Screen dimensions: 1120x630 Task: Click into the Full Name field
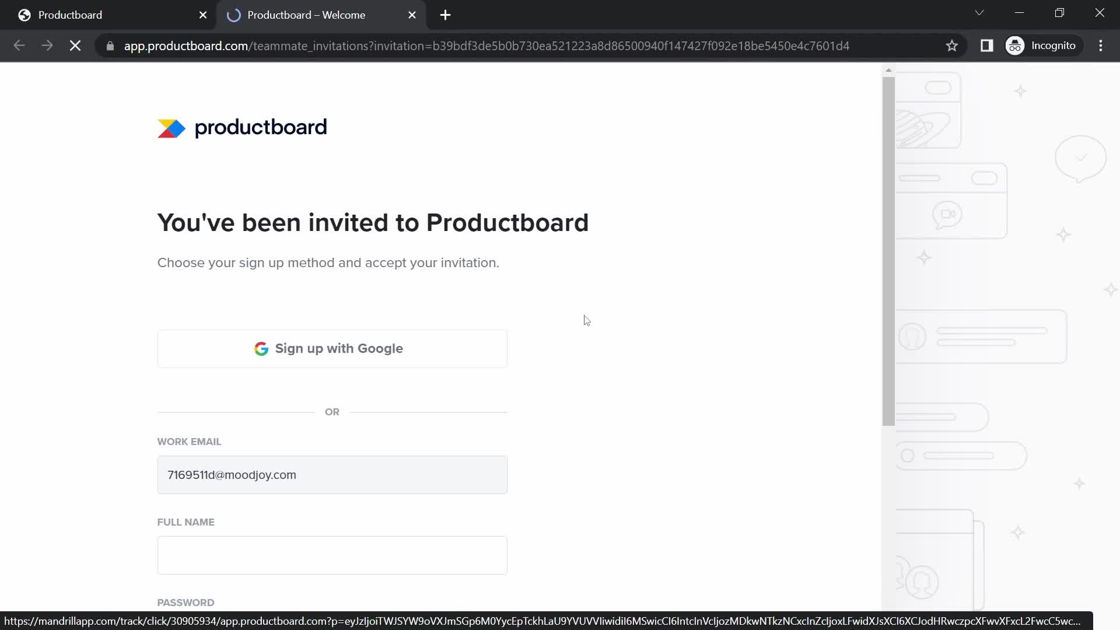[332, 555]
